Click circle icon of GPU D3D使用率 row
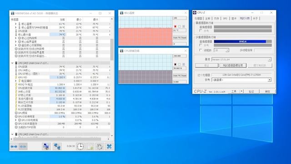Screen dimensions: 291x164 pos(16,117)
